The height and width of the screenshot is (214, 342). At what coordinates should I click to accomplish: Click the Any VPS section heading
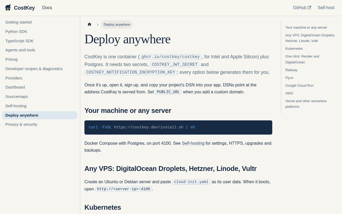coord(170,169)
